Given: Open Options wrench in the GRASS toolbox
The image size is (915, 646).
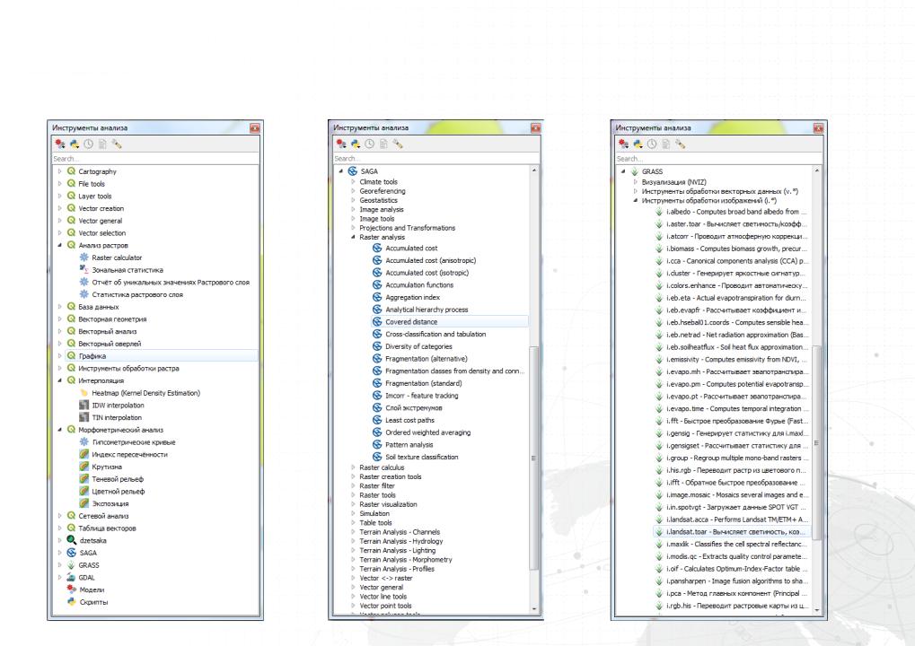Looking at the screenshot, I should [680, 144].
